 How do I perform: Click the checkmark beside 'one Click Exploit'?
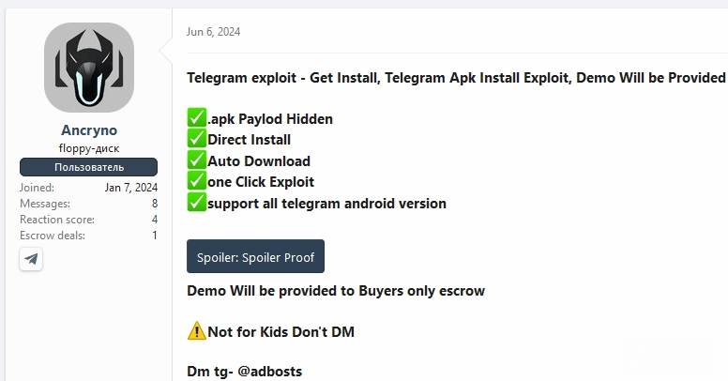pos(197,181)
